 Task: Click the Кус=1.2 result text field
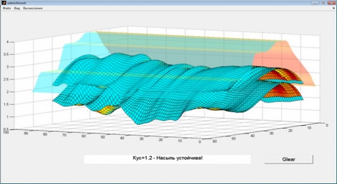167,159
